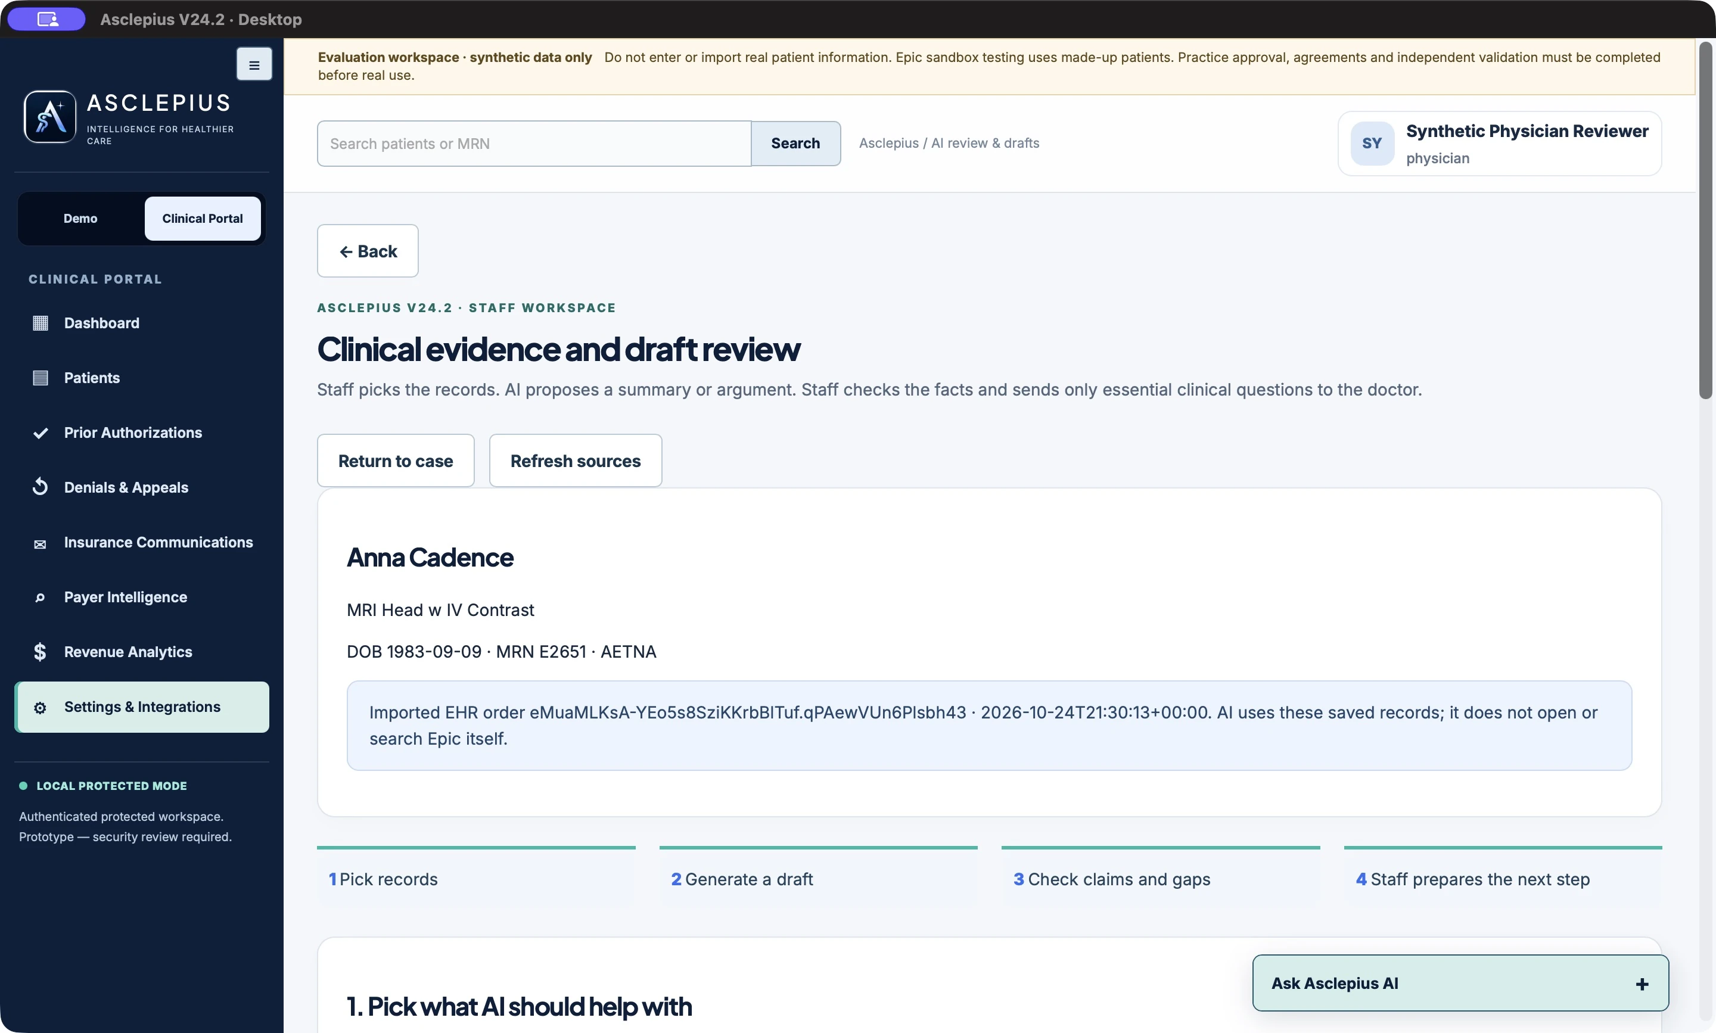Image resolution: width=1716 pixels, height=1033 pixels.
Task: Click the 'LOCAL PROTECTED MODE' status label
Action: (111, 786)
